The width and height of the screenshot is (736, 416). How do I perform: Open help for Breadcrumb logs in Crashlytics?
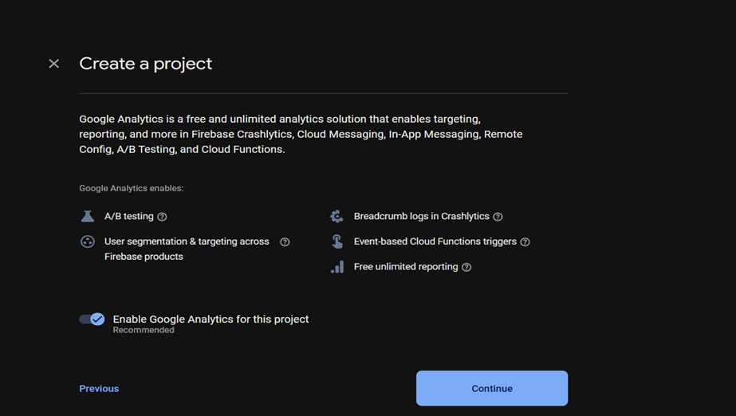pos(498,217)
